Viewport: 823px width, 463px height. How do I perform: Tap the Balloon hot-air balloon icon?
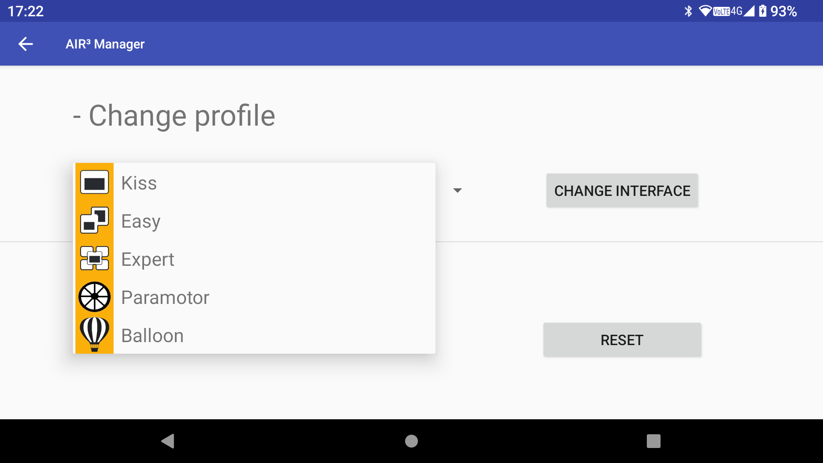[x=94, y=334]
